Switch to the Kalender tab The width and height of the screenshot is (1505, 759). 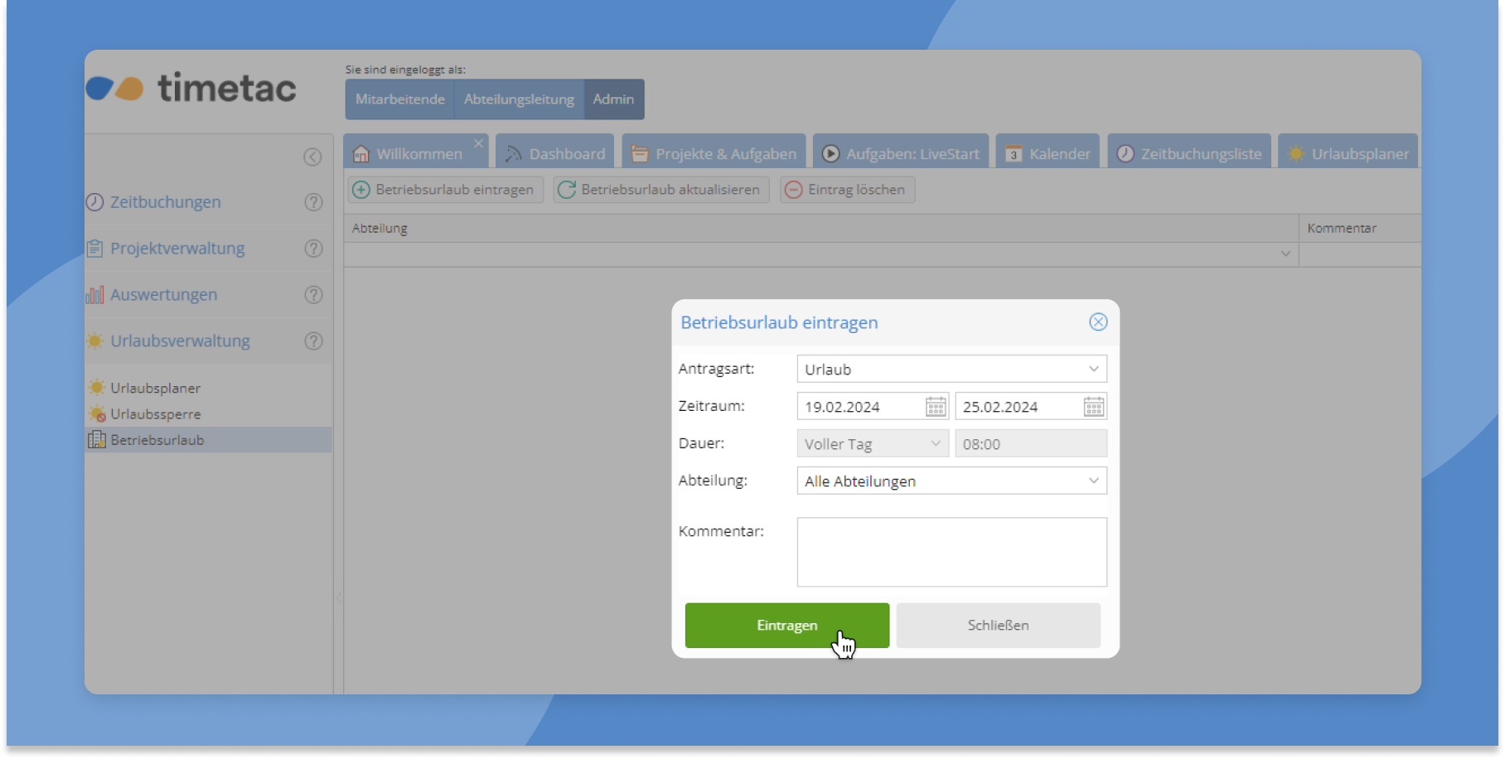point(1048,154)
